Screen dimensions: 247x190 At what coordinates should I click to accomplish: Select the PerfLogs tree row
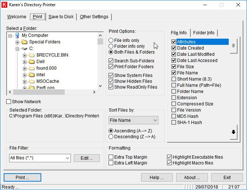pyautogui.click(x=46, y=88)
